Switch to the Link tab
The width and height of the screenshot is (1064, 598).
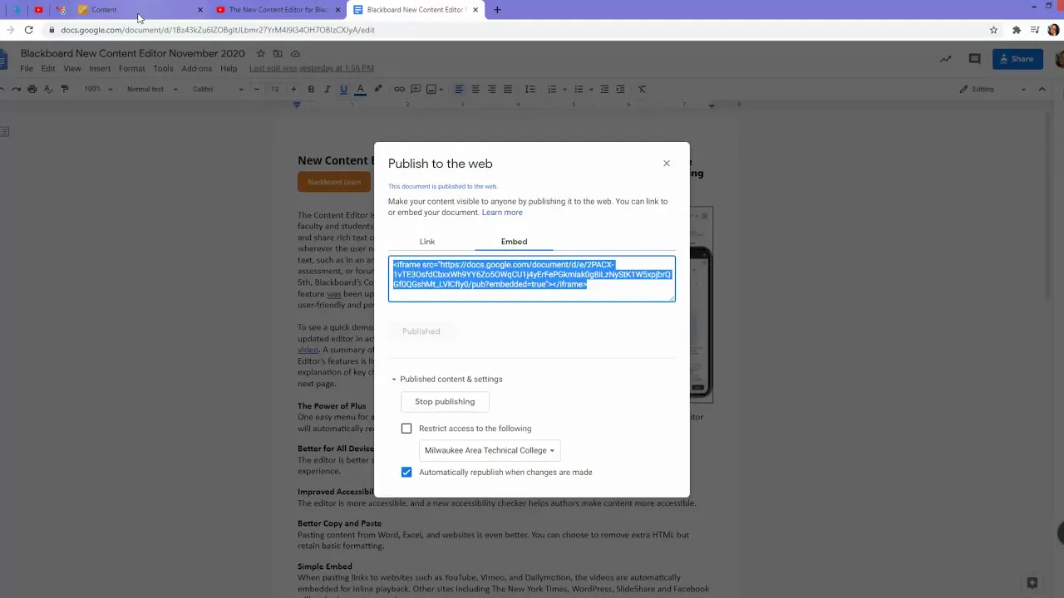tap(427, 242)
